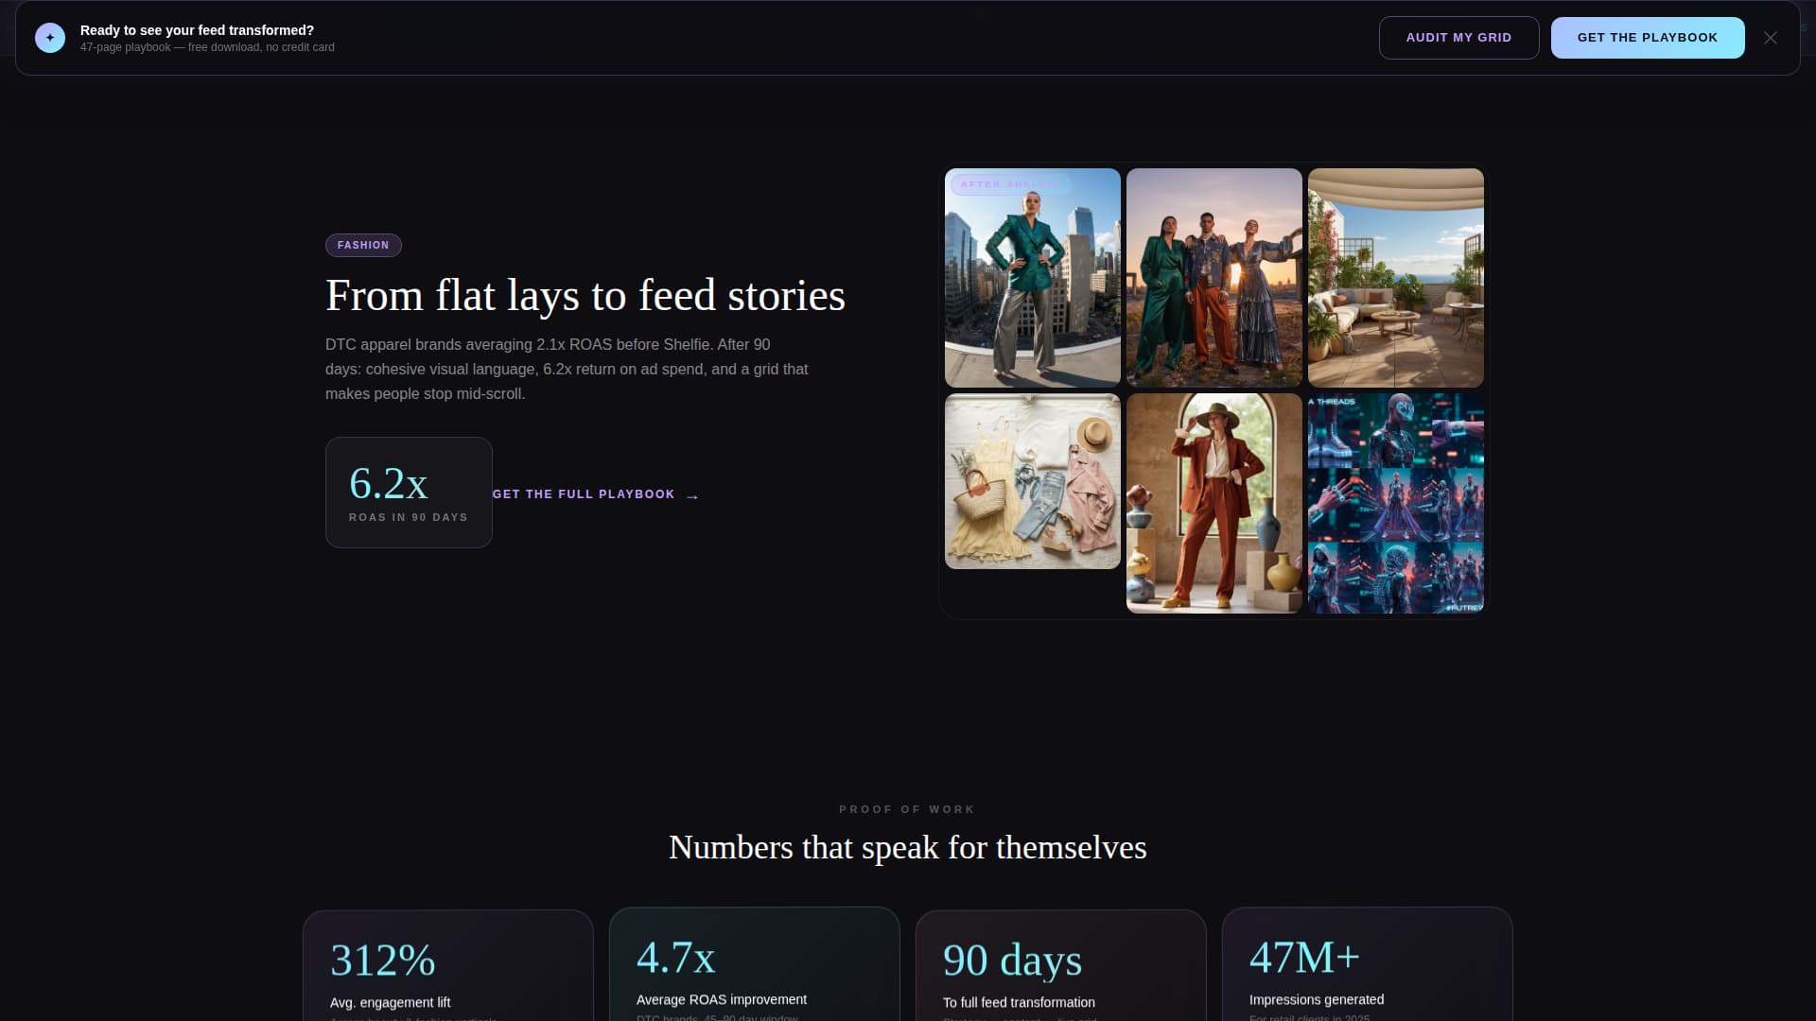Viewport: 1816px width, 1021px height.
Task: Click the sparkle logo icon in banner
Action: (50, 38)
